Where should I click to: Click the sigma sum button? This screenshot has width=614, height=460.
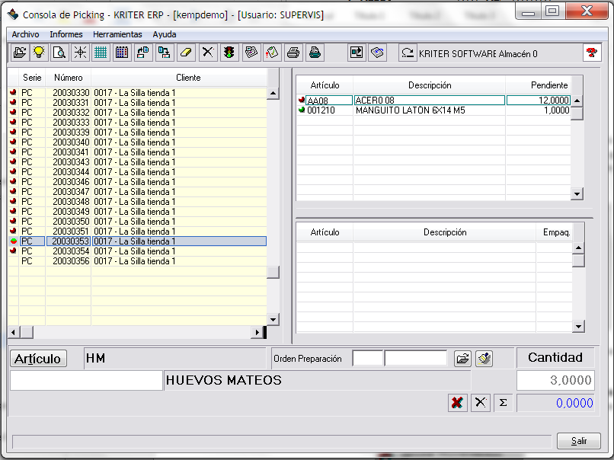click(504, 402)
